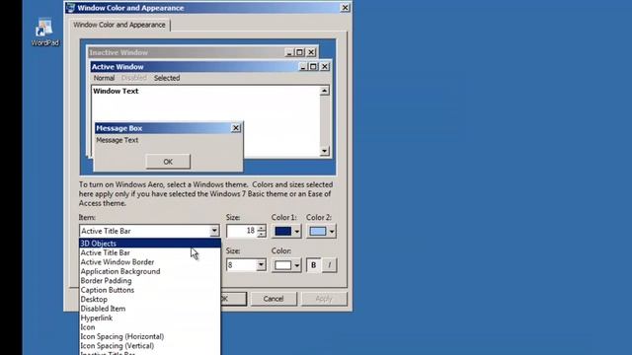Choose Caption Buttons from the list

point(150,290)
